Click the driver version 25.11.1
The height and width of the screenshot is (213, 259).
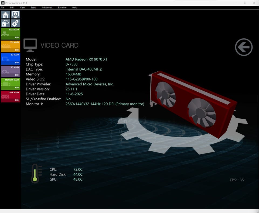click(71, 89)
